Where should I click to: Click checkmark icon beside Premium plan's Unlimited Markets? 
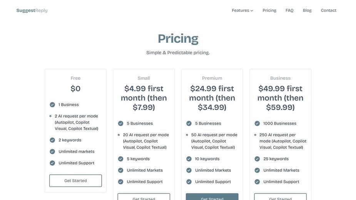point(189,170)
